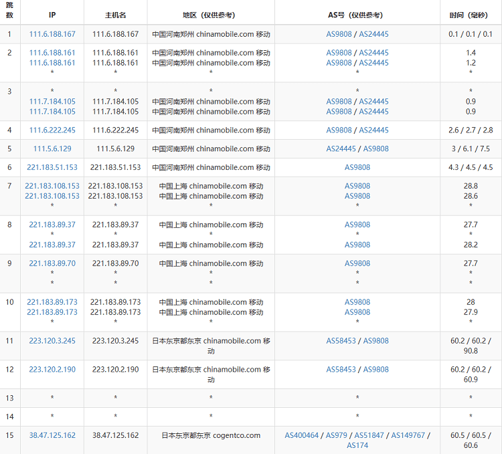Click AS9808 in the hop 4 row

click(339, 130)
